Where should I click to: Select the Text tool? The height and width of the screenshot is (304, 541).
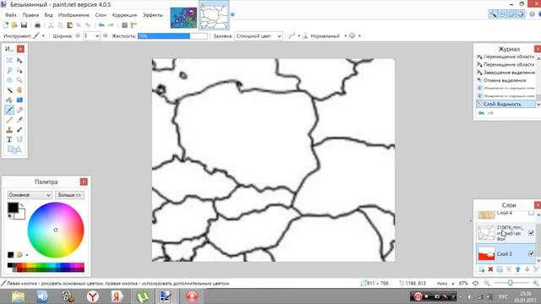pos(9,139)
